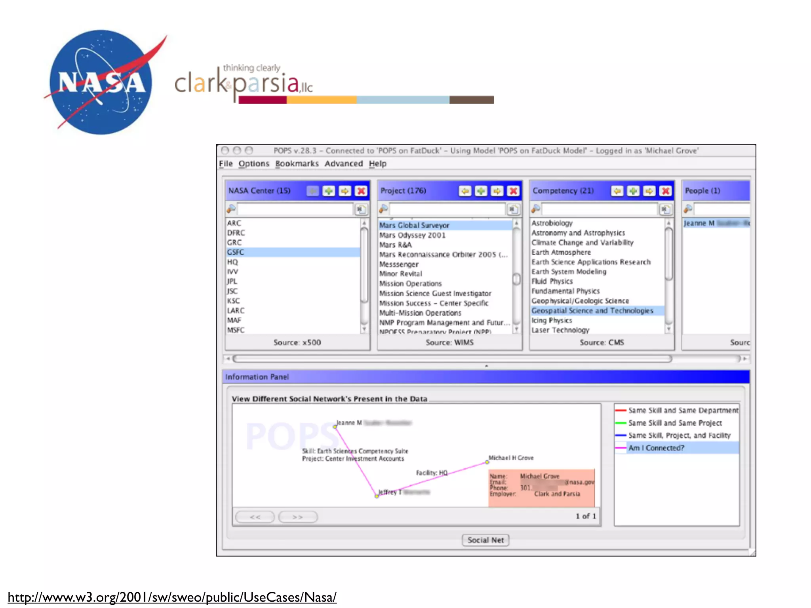Click the icon right of NASA Center search field
The height and width of the screenshot is (608, 811).
[x=361, y=209]
